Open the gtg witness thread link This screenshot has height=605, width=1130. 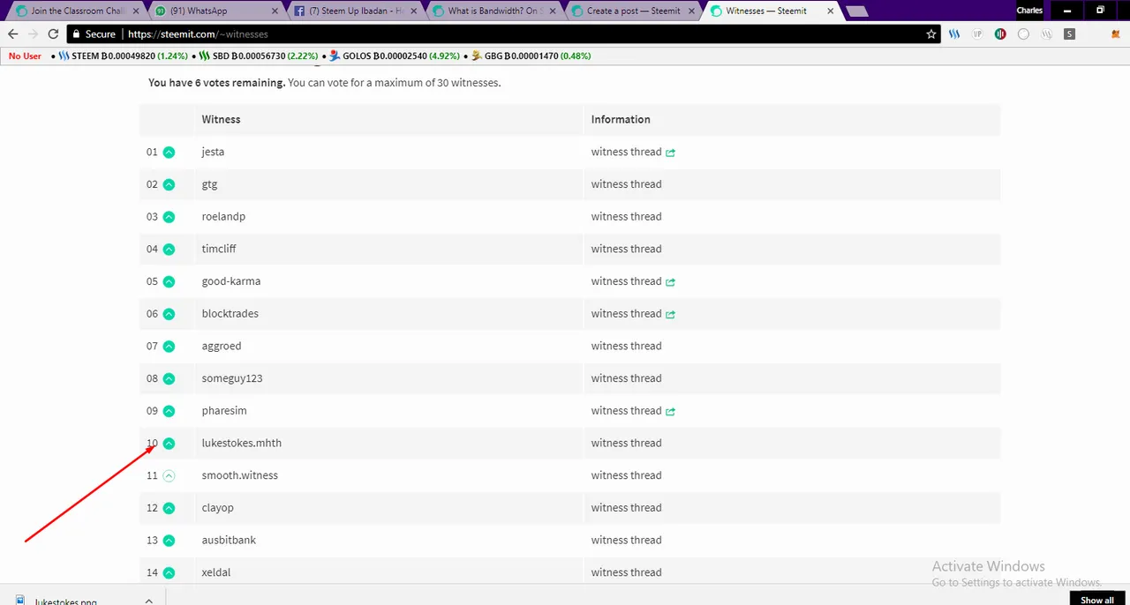point(626,184)
